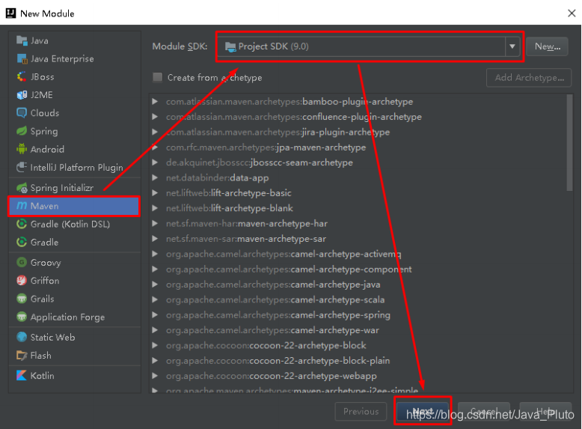Screen dimensions: 582x429
Task: Select the Flash folder icon
Action: 22,356
